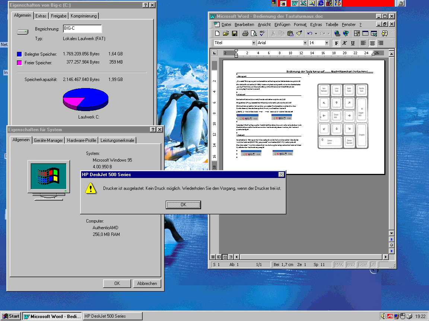Click Word's vertical scrollbar down arrow
429x321 pixels.
(x=391, y=233)
